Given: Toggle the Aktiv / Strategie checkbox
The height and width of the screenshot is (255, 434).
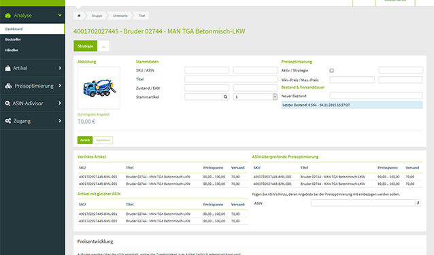Looking at the screenshot, I should pyautogui.click(x=331, y=71).
